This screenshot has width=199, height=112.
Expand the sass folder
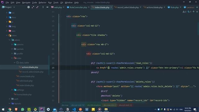(7, 31)
